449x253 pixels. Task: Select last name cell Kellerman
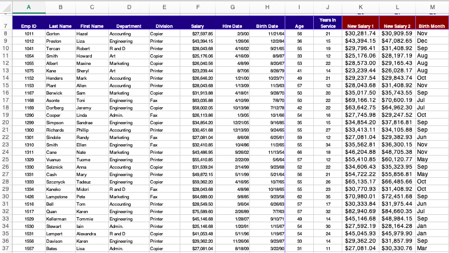coord(60,219)
